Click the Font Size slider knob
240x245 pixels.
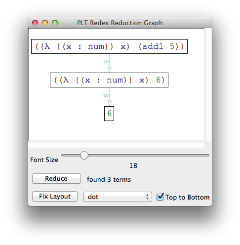click(x=84, y=155)
